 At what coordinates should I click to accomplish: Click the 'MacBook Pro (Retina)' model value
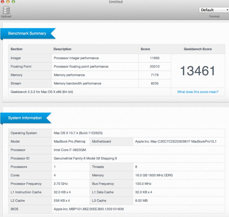tap(70, 141)
